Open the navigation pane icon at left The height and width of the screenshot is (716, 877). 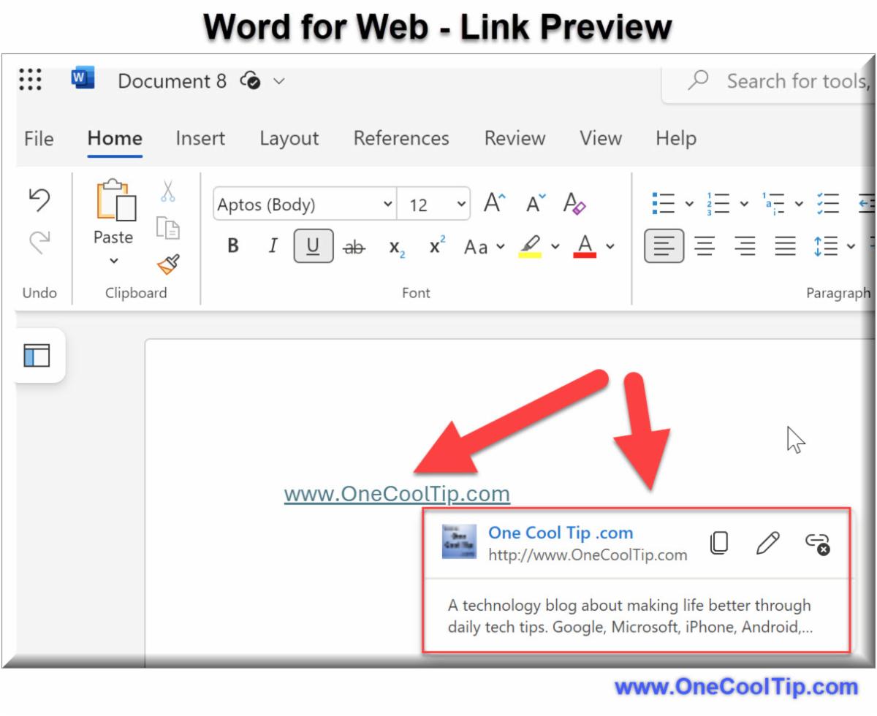pos(37,356)
